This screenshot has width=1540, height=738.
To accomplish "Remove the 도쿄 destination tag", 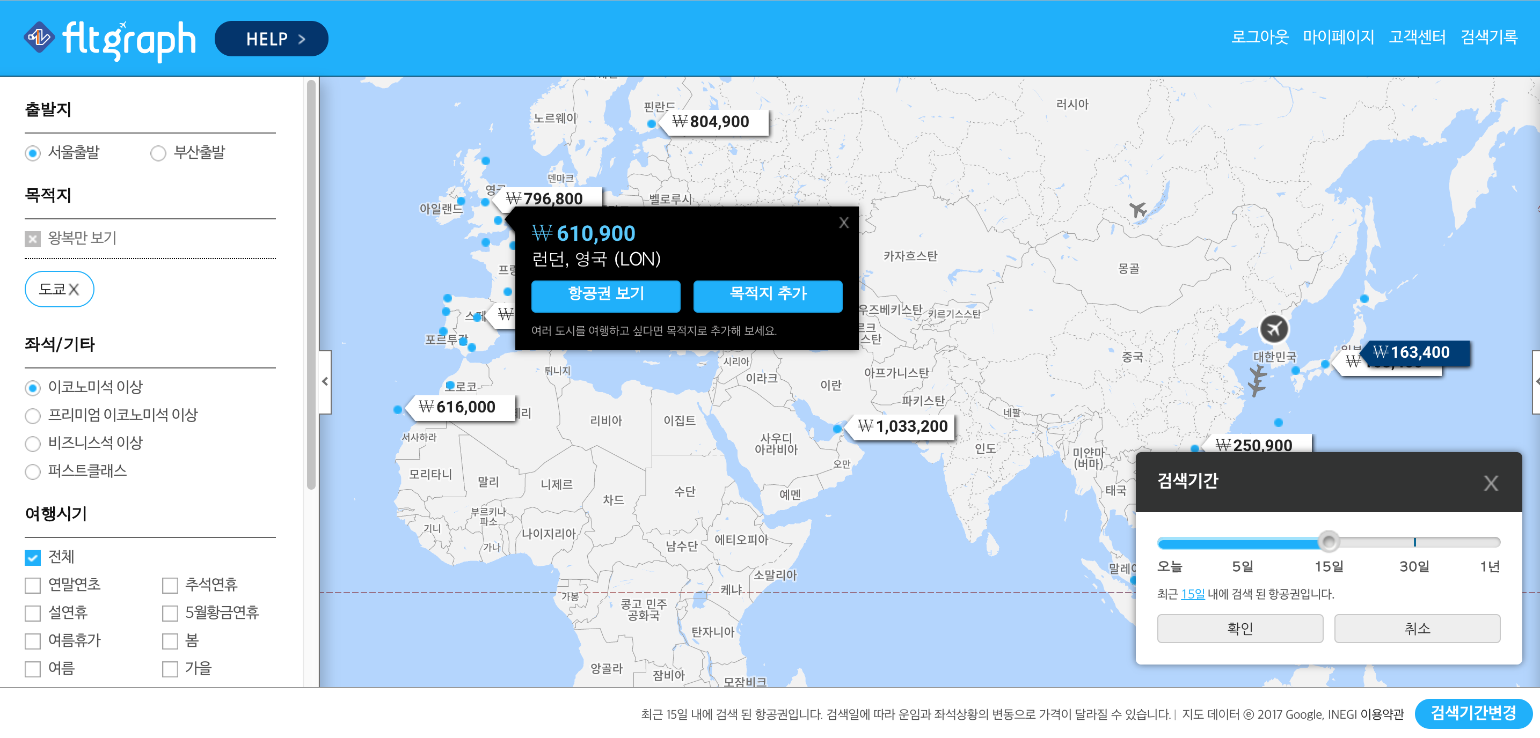I will (74, 290).
